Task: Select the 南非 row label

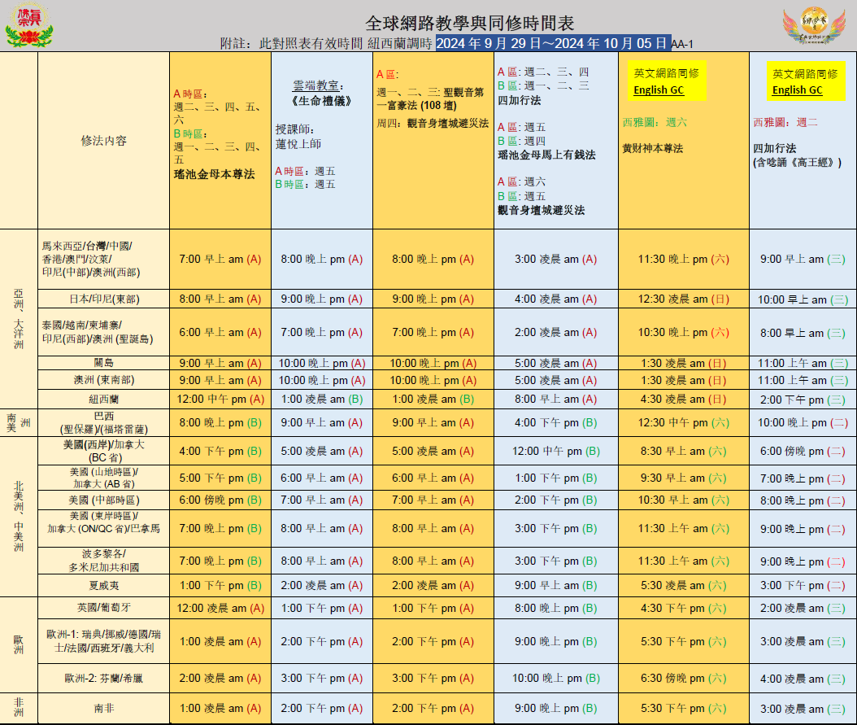Action: (103, 709)
